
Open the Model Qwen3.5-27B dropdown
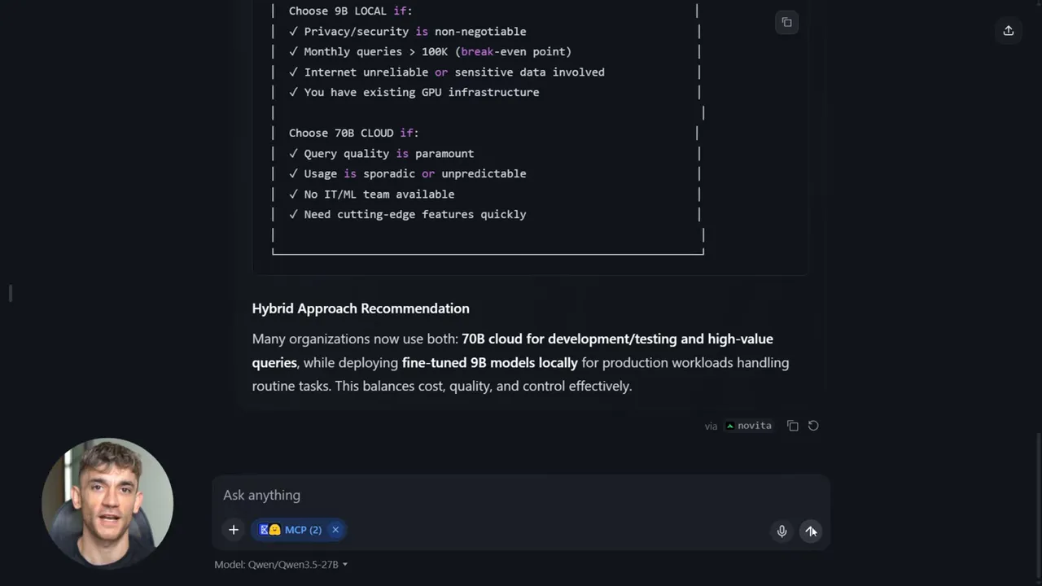click(x=281, y=564)
